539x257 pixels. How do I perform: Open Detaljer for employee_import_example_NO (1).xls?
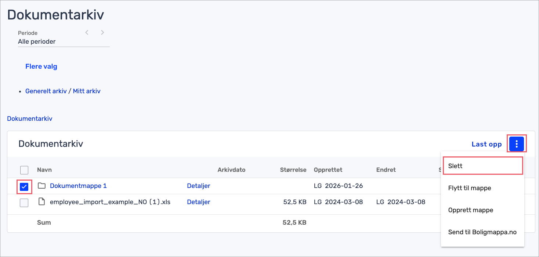199,202
